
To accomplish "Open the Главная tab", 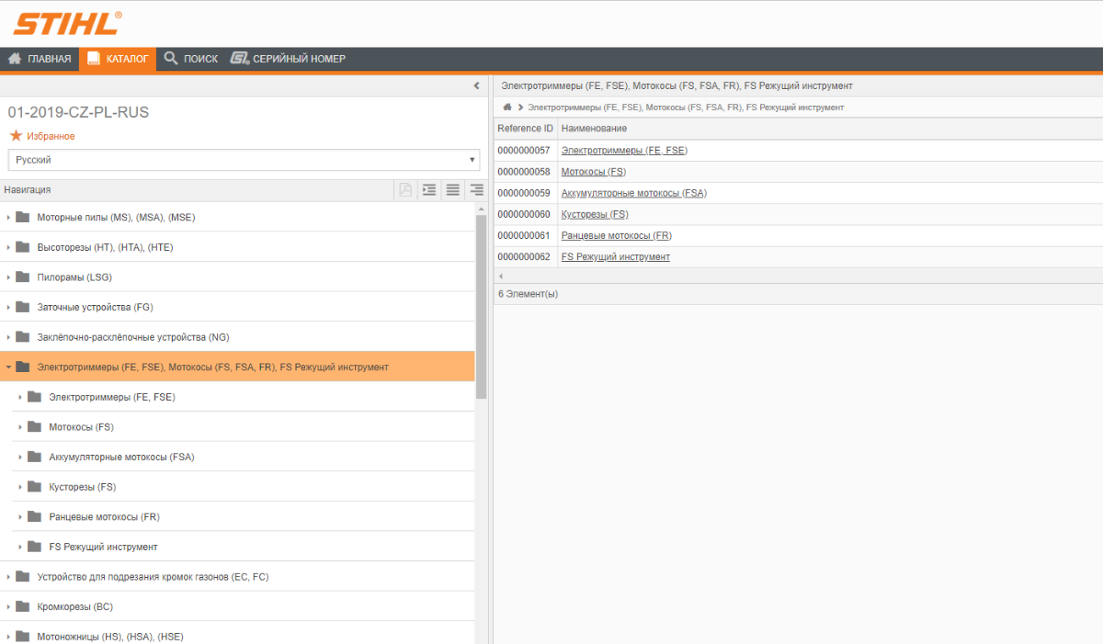I will point(40,59).
